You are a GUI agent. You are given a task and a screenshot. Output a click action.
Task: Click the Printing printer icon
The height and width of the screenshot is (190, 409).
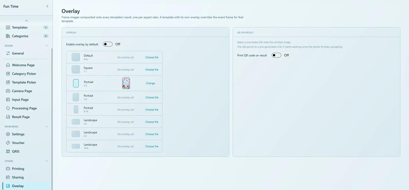coord(8,169)
